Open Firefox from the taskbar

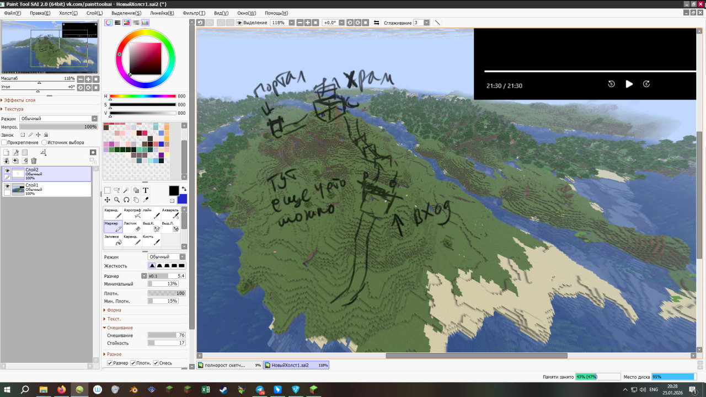click(x=61, y=389)
